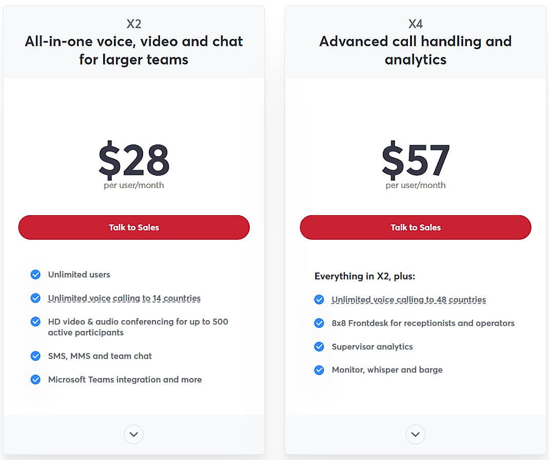
Task: Select the X2 plan heading
Action: click(133, 24)
